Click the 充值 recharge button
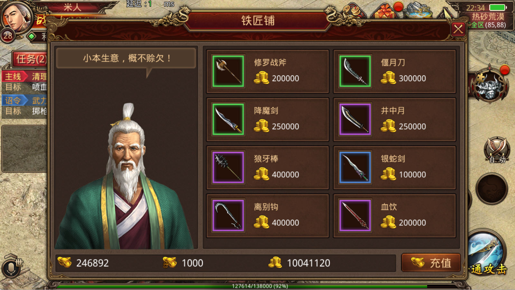Screen dimensions: 515x290 point(431,263)
